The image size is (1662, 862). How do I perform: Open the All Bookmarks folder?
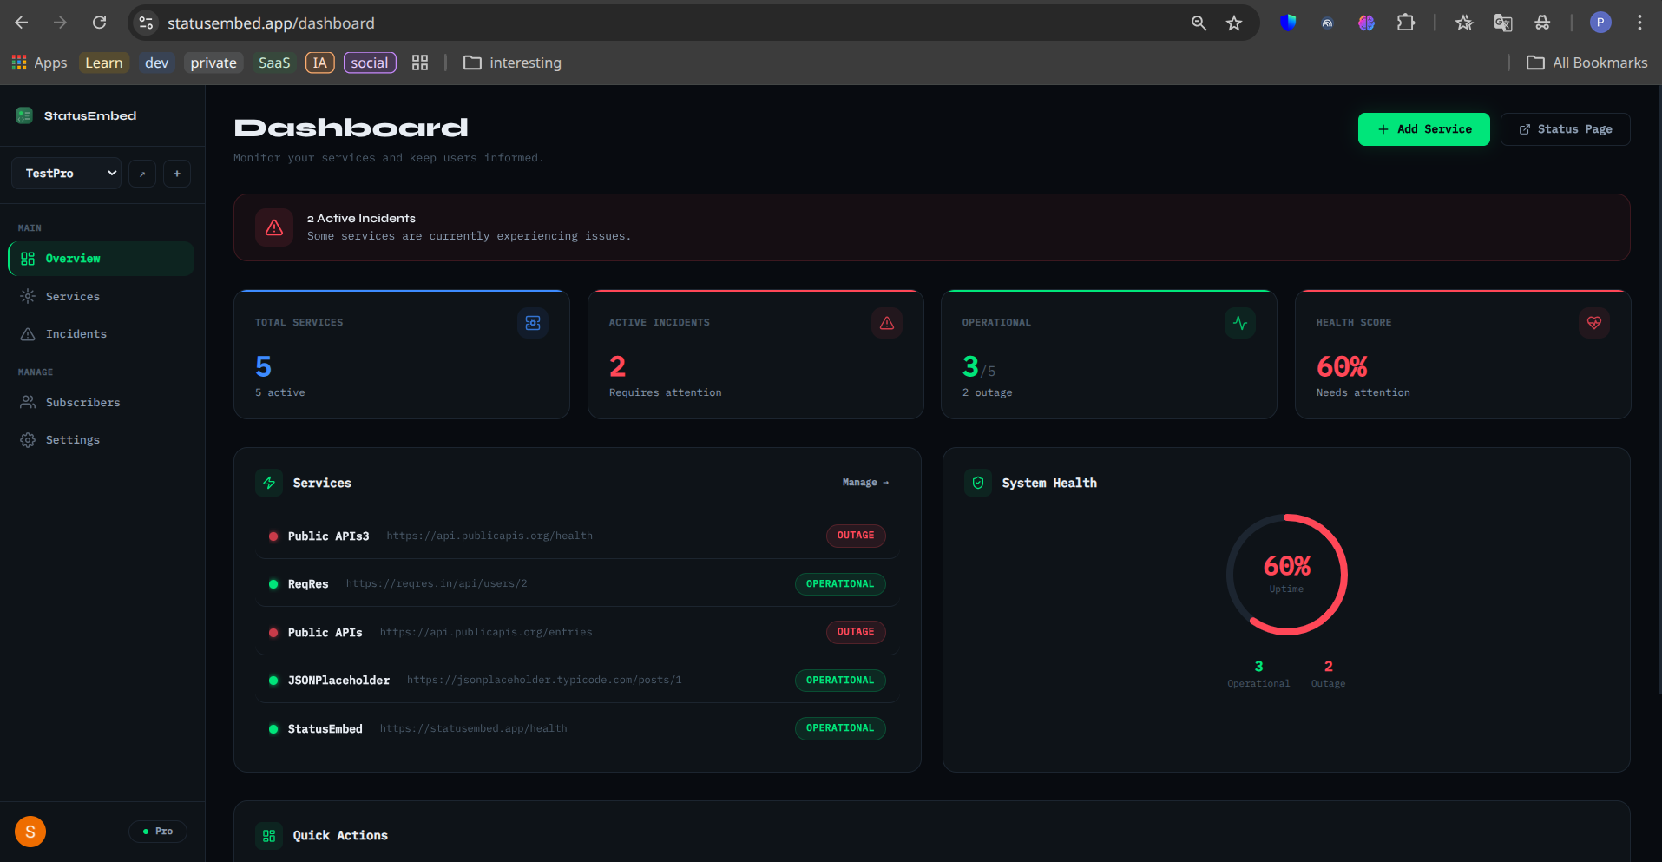[1587, 63]
